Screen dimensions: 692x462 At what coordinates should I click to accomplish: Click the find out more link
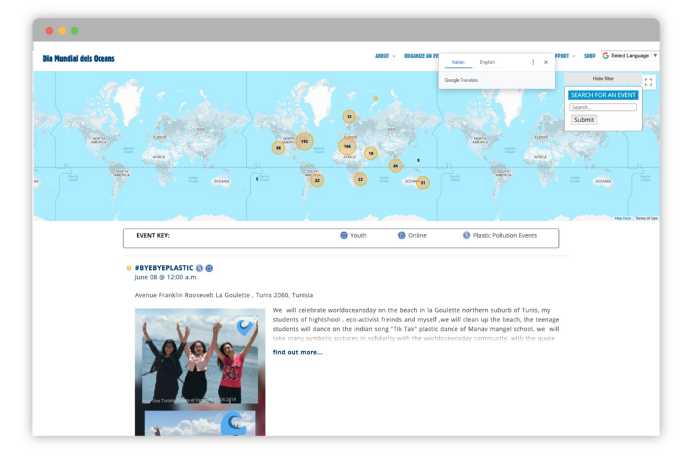pyautogui.click(x=297, y=352)
